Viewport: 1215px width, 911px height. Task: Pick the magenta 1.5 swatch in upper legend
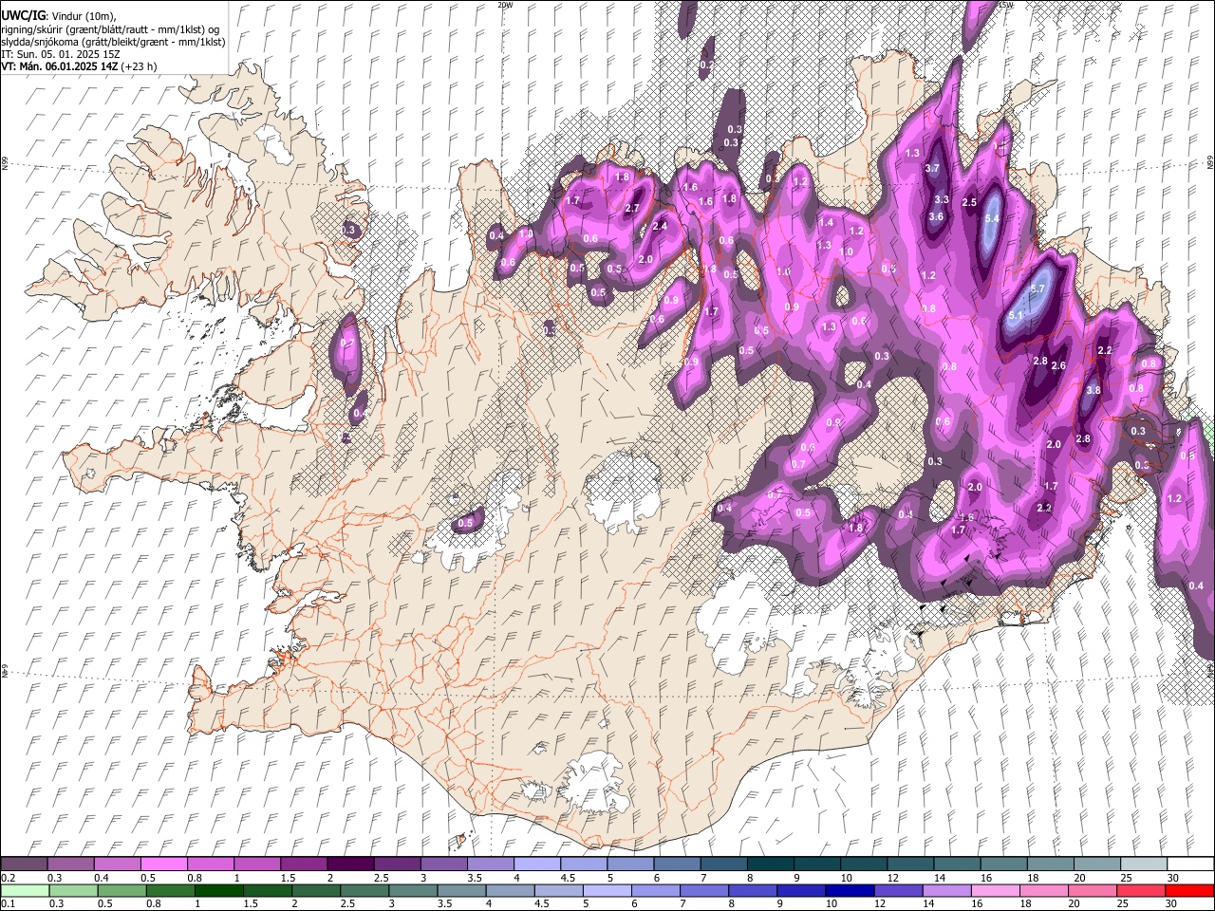[x=304, y=865]
